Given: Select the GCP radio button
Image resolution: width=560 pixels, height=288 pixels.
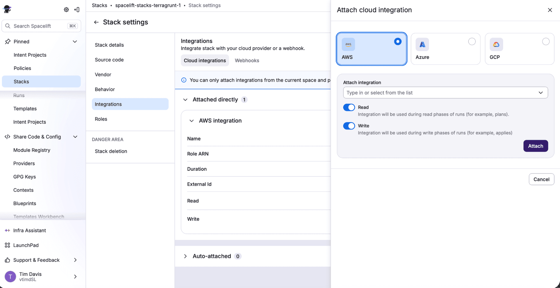Looking at the screenshot, I should coord(546,41).
